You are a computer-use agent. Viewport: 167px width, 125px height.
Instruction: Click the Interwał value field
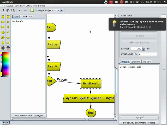tap(136, 49)
